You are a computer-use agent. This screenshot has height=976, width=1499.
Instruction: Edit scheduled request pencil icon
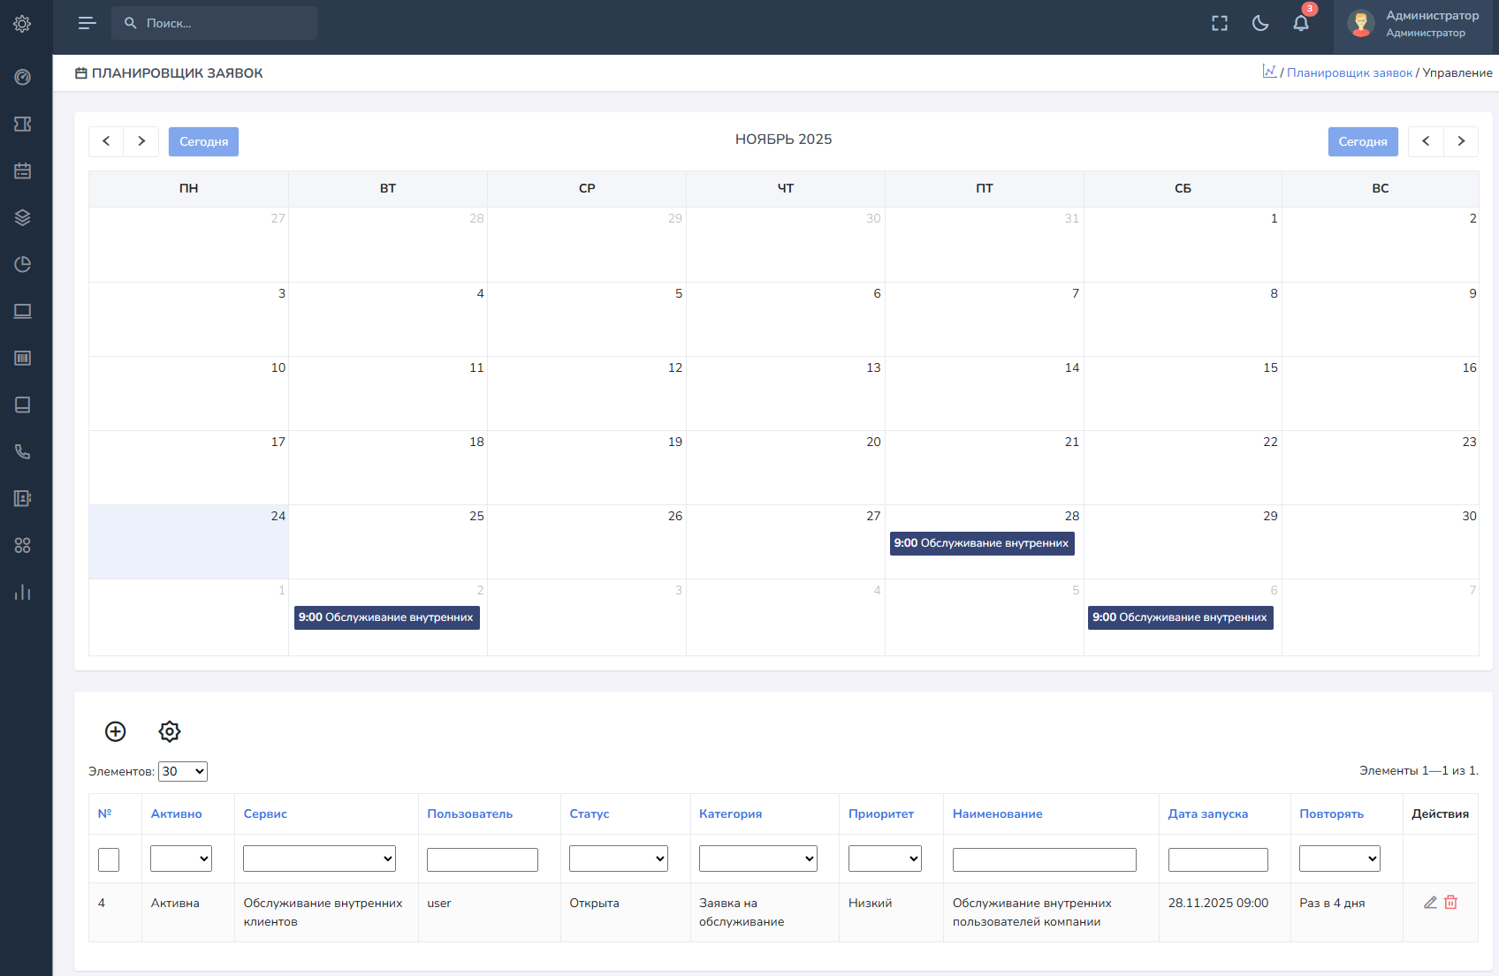pos(1430,903)
